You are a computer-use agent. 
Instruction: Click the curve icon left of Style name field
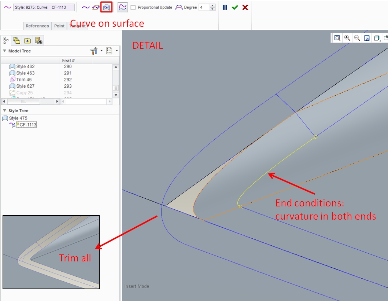7,7
